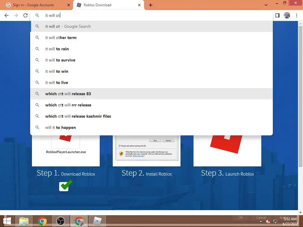This screenshot has height=227, width=303.
Task: Pick 'it will to rain' suggestion
Action: 151,49
